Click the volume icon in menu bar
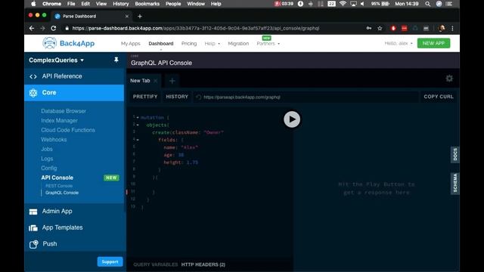Screen dimensions: 484x272 point(362,4)
